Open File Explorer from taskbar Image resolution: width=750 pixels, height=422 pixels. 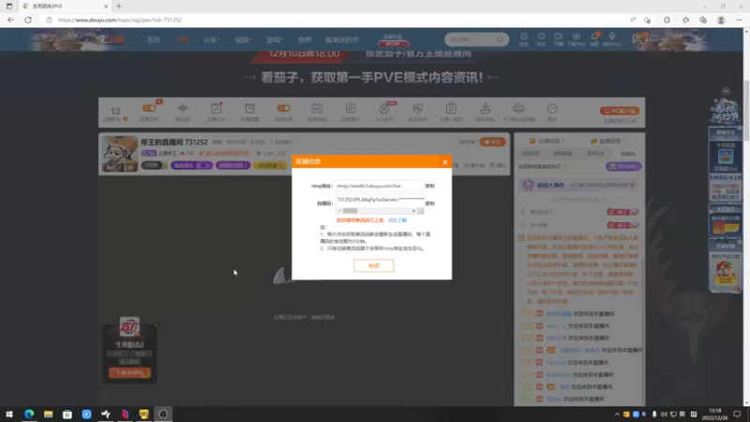tap(49, 414)
